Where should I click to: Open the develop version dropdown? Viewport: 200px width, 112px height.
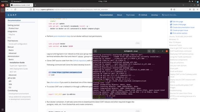pyautogui.click(x=155, y=15)
